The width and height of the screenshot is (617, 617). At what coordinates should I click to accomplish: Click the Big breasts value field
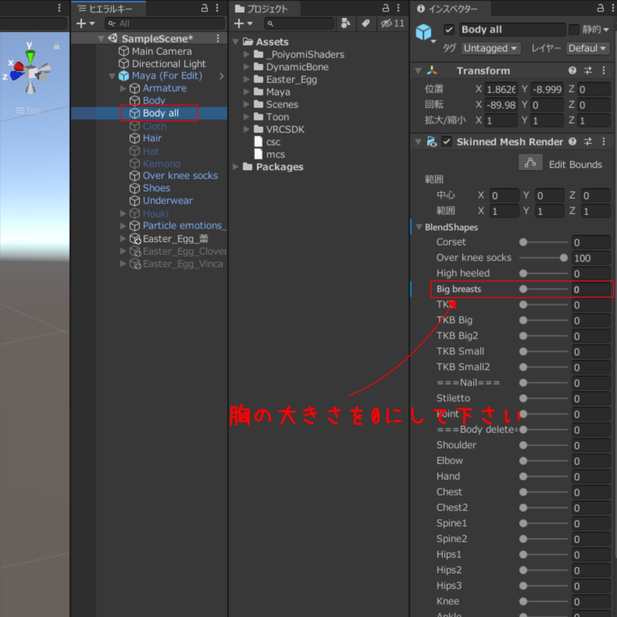591,290
